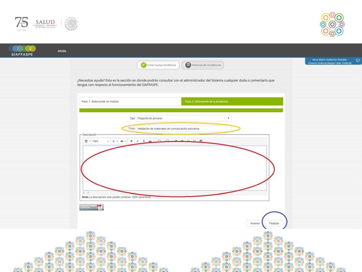Expand the background color dropdown arrow
This screenshot has height=272, width=362.
(x=125, y=141)
